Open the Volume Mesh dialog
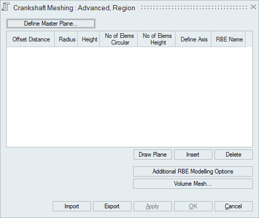Screen dimensions: 259x218 pyautogui.click(x=193, y=184)
